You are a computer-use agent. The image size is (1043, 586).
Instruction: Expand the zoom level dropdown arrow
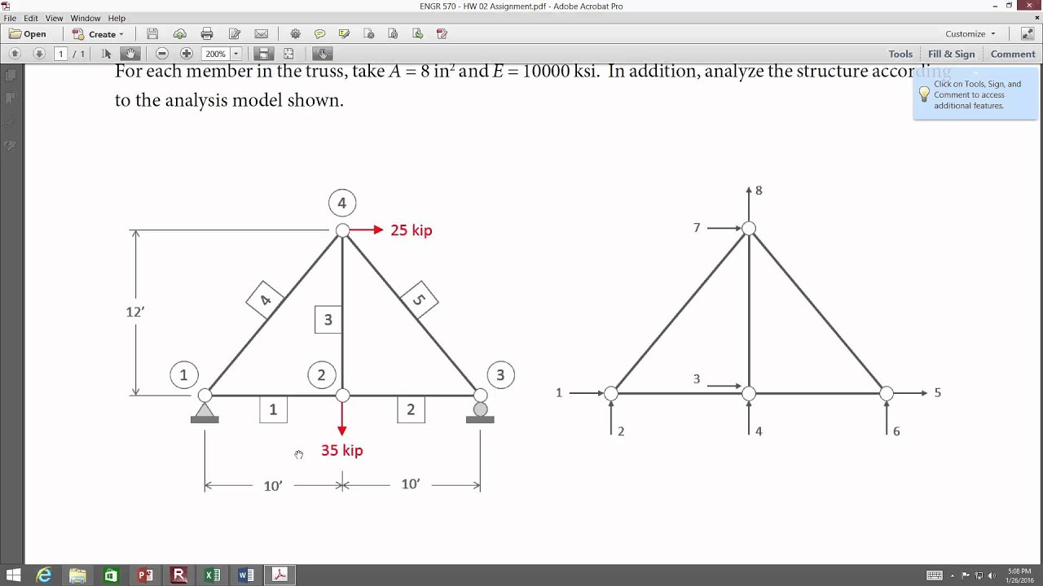[x=236, y=54]
